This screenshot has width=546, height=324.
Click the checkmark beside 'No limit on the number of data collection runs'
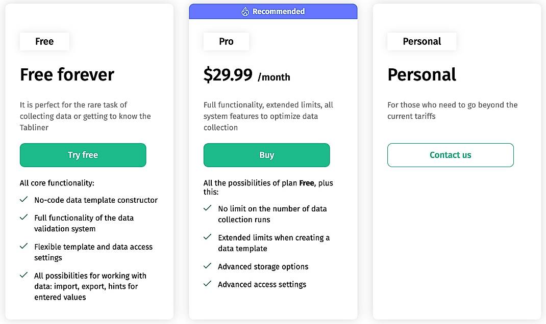pos(208,208)
